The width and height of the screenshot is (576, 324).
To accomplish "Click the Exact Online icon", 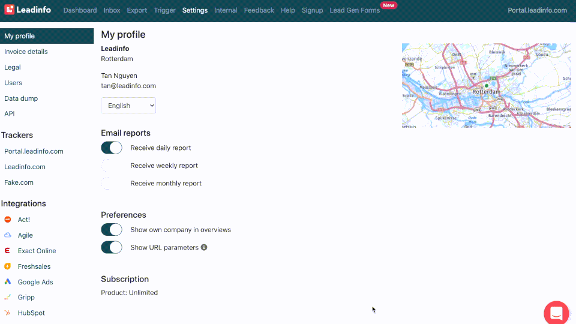I will click(x=7, y=251).
